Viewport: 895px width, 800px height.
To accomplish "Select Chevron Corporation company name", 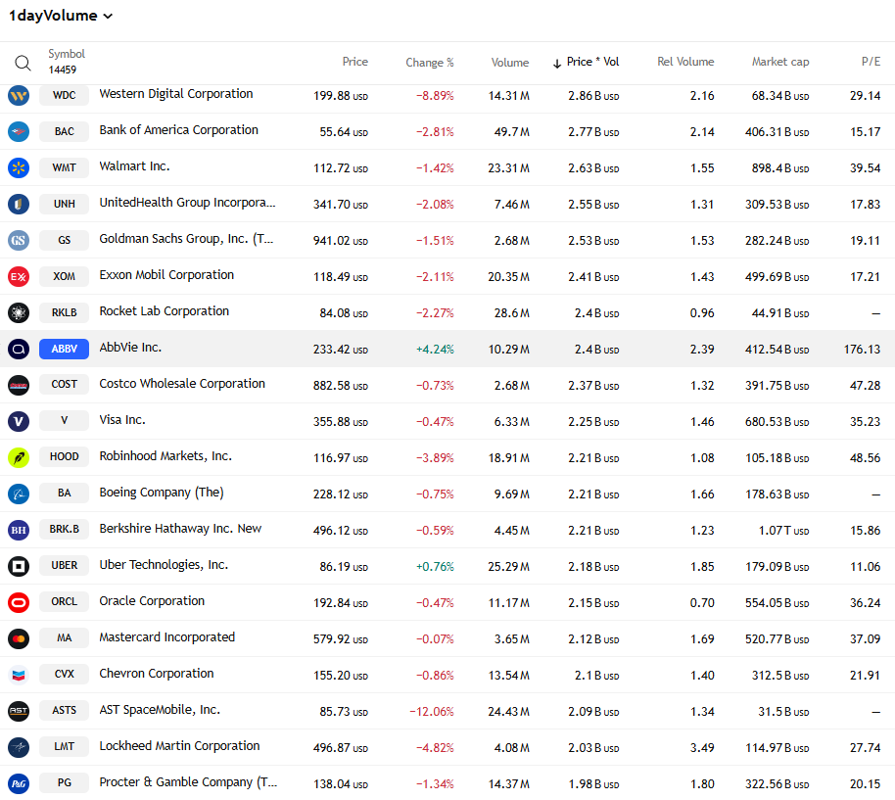I will click(x=157, y=674).
